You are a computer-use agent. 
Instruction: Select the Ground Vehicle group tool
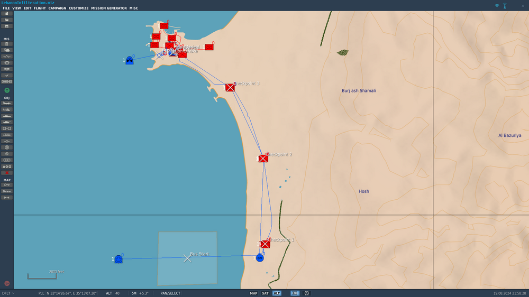pos(7,122)
